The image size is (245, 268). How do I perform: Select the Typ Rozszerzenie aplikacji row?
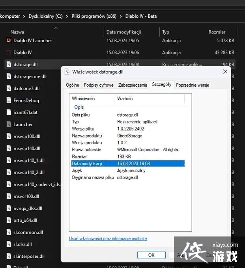(x=128, y=122)
